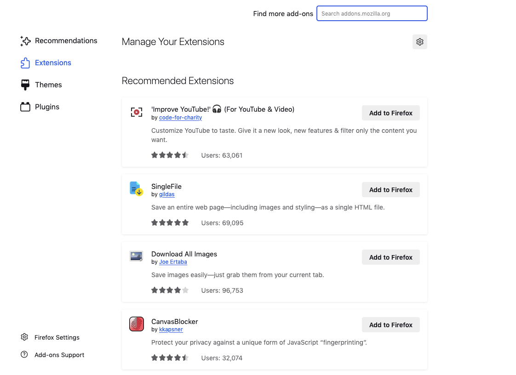516x375 pixels.
Task: Click the Plugins icon in sidebar
Action: (25, 107)
